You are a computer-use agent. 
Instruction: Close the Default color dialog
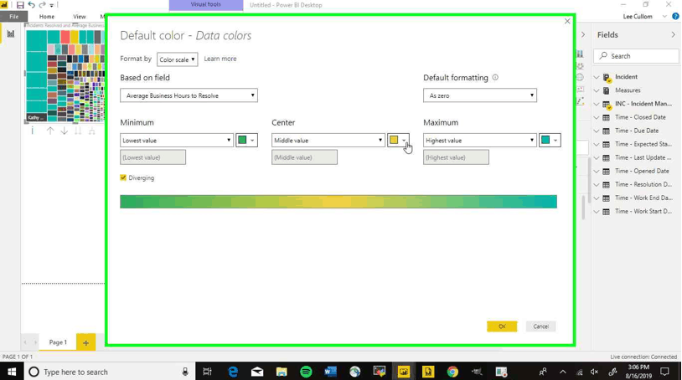567,21
